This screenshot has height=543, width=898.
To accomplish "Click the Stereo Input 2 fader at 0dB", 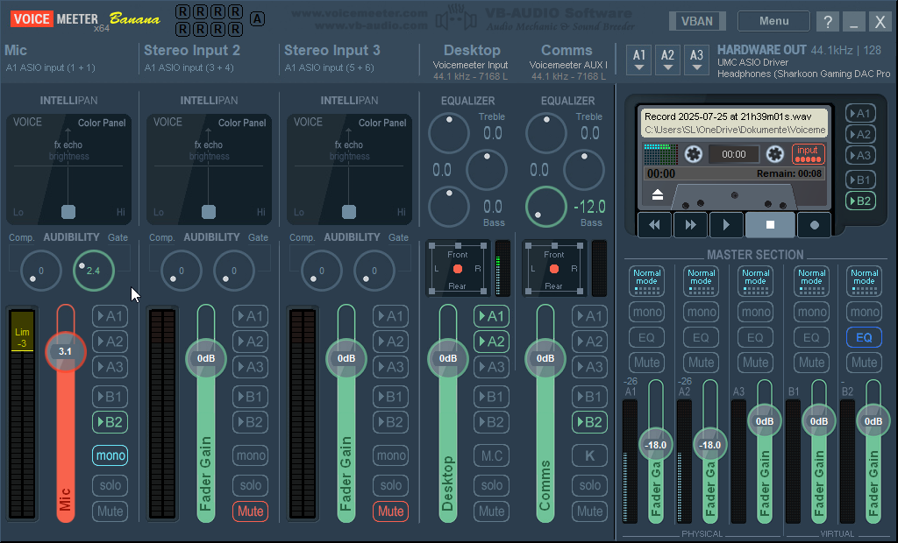I will [205, 358].
